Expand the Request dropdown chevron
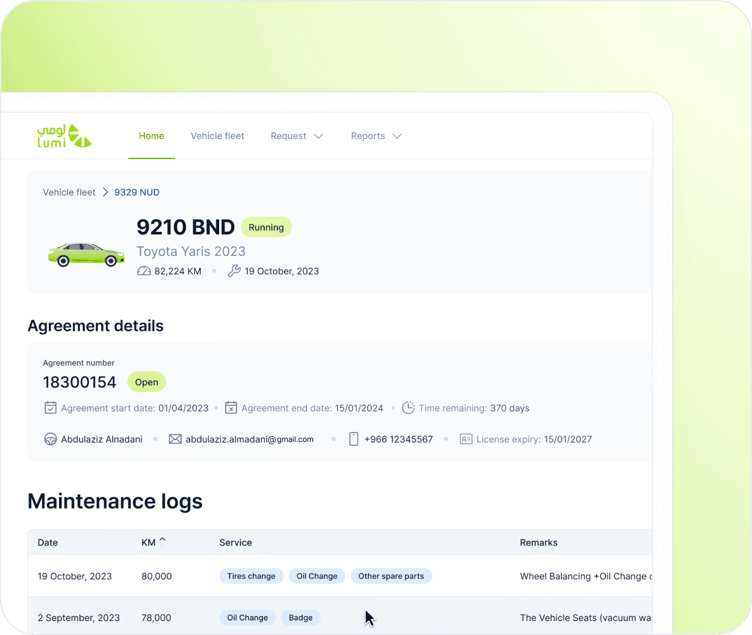This screenshot has height=635, width=752. tap(318, 137)
